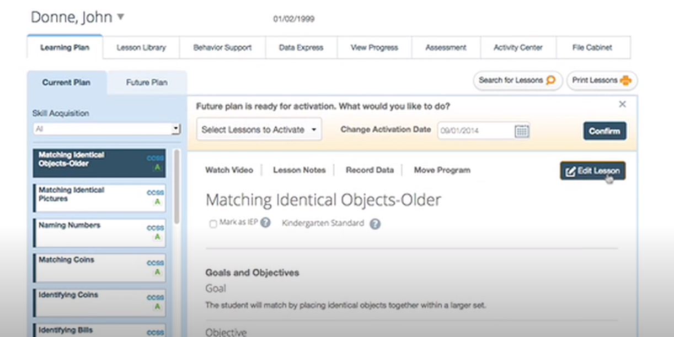Click the magnifier icon in Search for Lessons
The width and height of the screenshot is (674, 337).
pyautogui.click(x=550, y=80)
